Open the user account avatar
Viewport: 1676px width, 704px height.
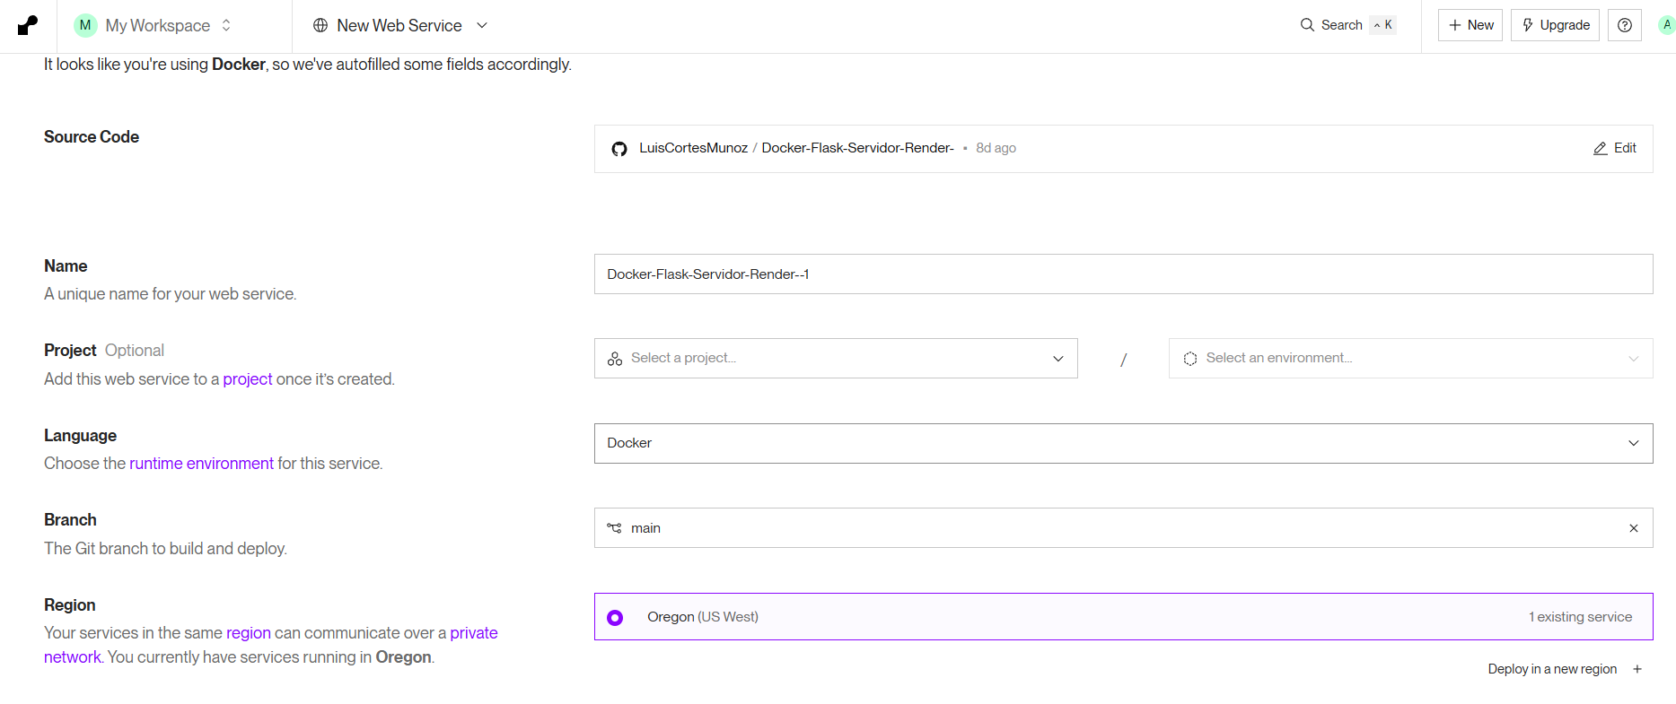[x=1667, y=25]
